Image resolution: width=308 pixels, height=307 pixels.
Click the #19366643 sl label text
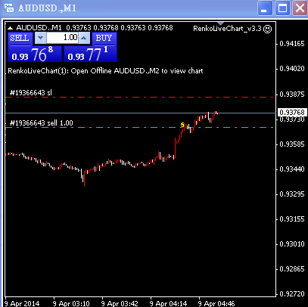31,92
